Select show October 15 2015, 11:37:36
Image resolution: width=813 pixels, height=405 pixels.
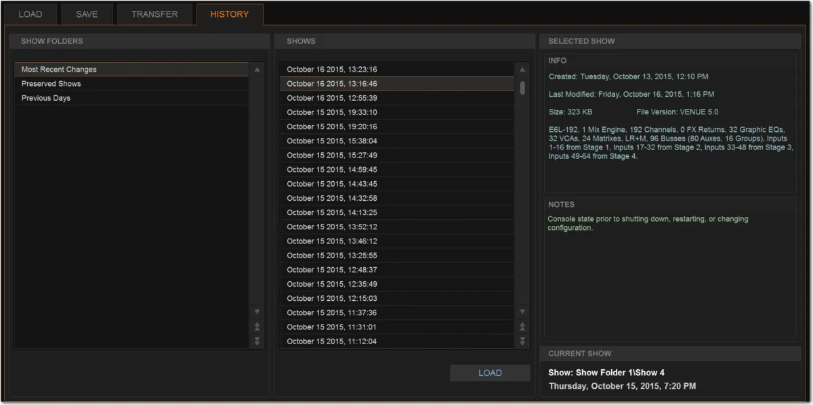click(x=397, y=312)
